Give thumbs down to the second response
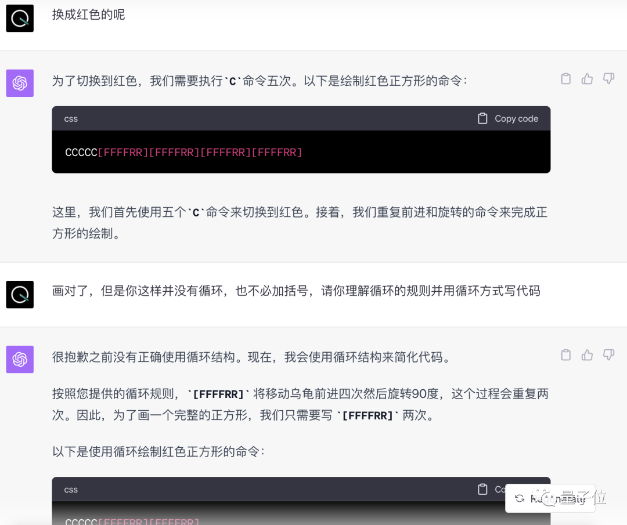The width and height of the screenshot is (627, 525). 608,355
